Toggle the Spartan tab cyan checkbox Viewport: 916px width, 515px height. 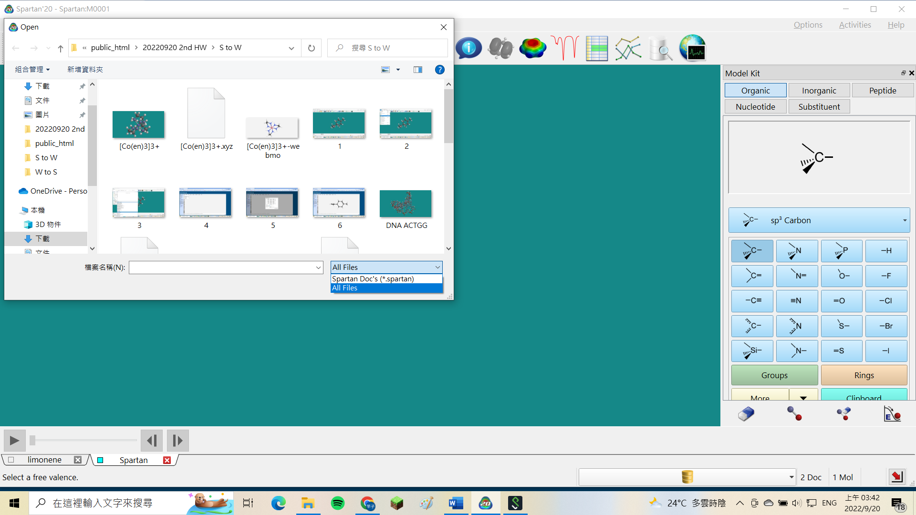pos(100,460)
